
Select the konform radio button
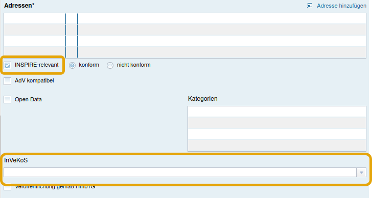coord(72,65)
